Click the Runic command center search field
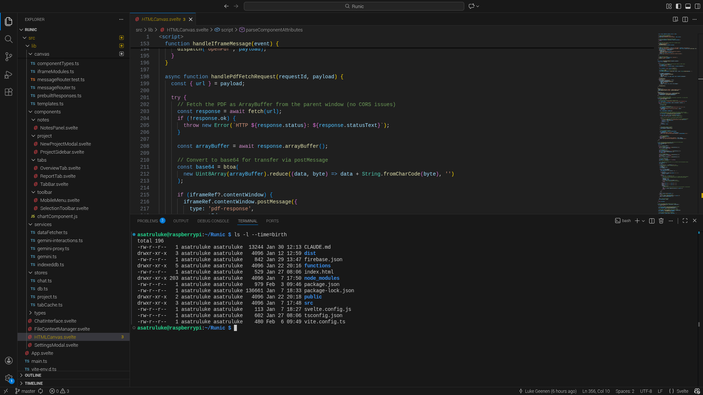This screenshot has width=703, height=395. 354,6
